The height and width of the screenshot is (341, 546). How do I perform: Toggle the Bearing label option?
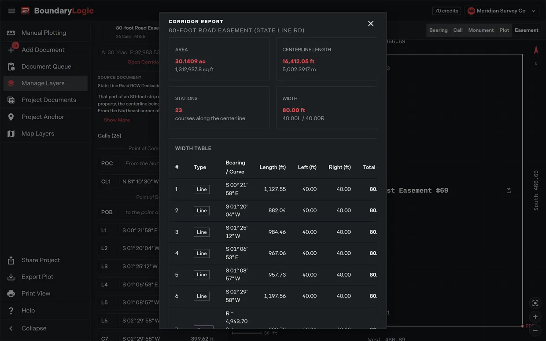(439, 30)
